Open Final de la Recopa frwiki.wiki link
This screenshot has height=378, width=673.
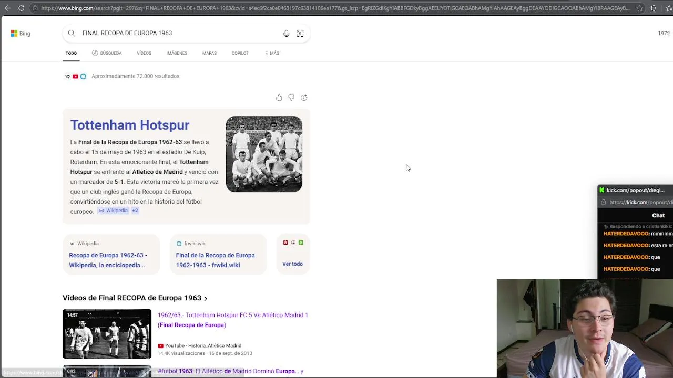point(215,260)
